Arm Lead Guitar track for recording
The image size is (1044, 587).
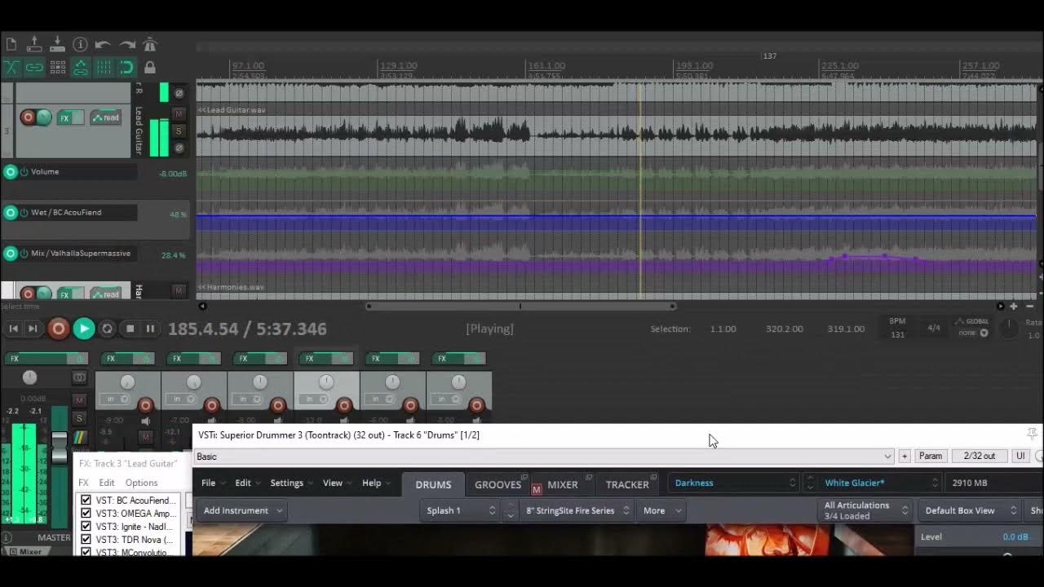(27, 117)
